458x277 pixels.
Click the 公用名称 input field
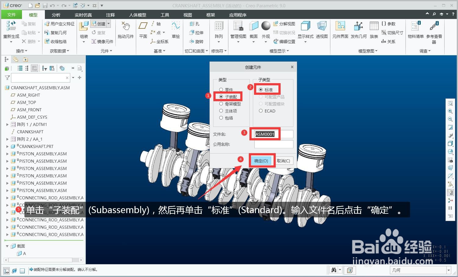point(274,144)
